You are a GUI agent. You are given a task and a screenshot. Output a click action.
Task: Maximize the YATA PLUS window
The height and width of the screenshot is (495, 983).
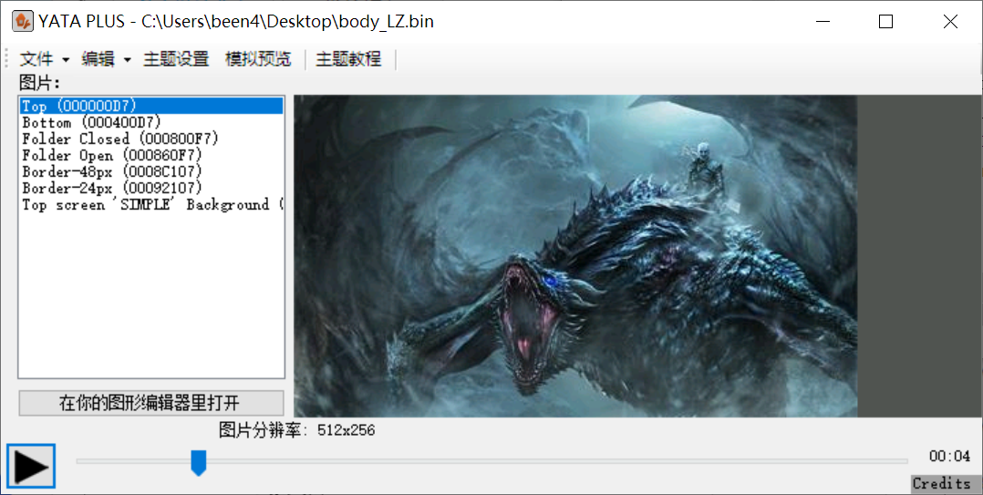coord(885,21)
